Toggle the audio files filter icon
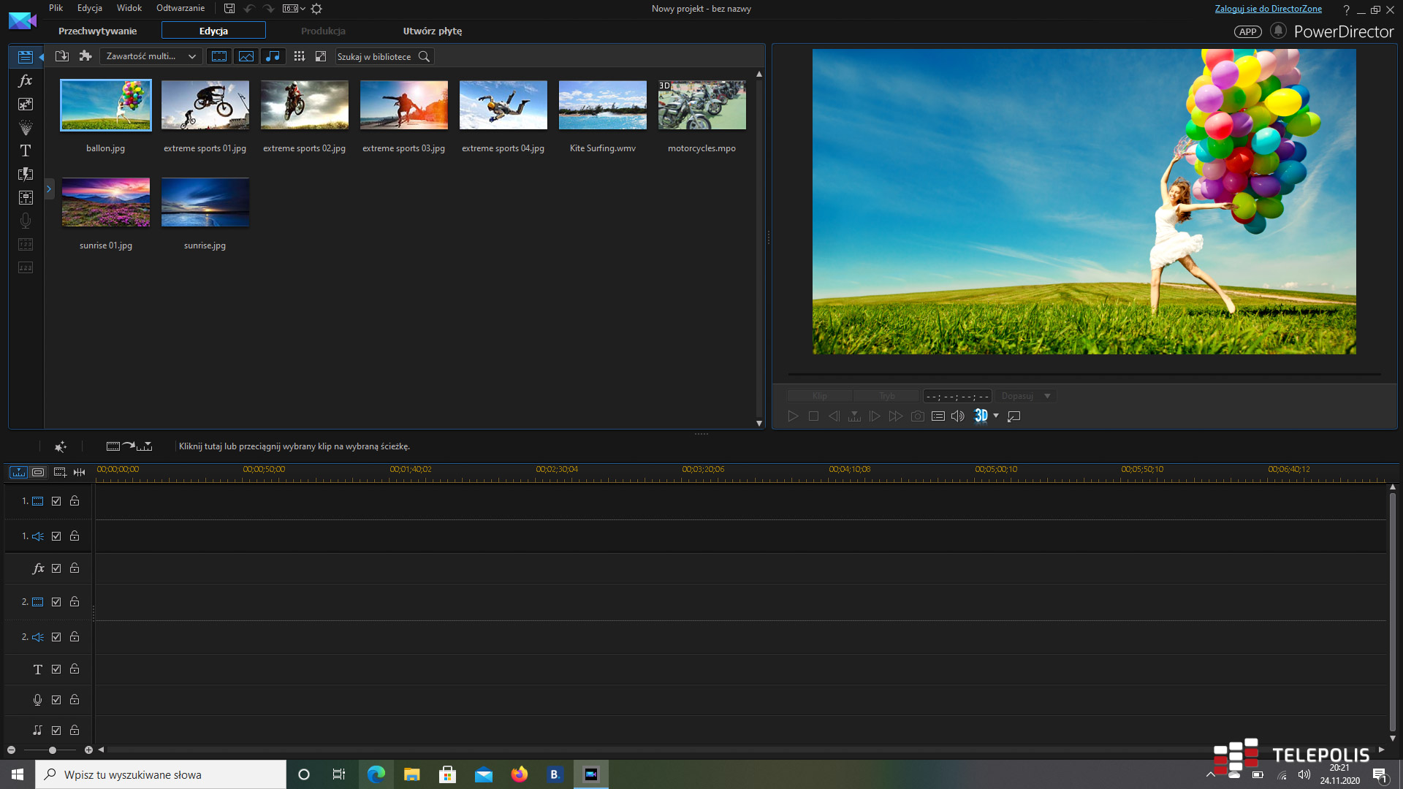Viewport: 1403px width, 789px height. [x=273, y=56]
